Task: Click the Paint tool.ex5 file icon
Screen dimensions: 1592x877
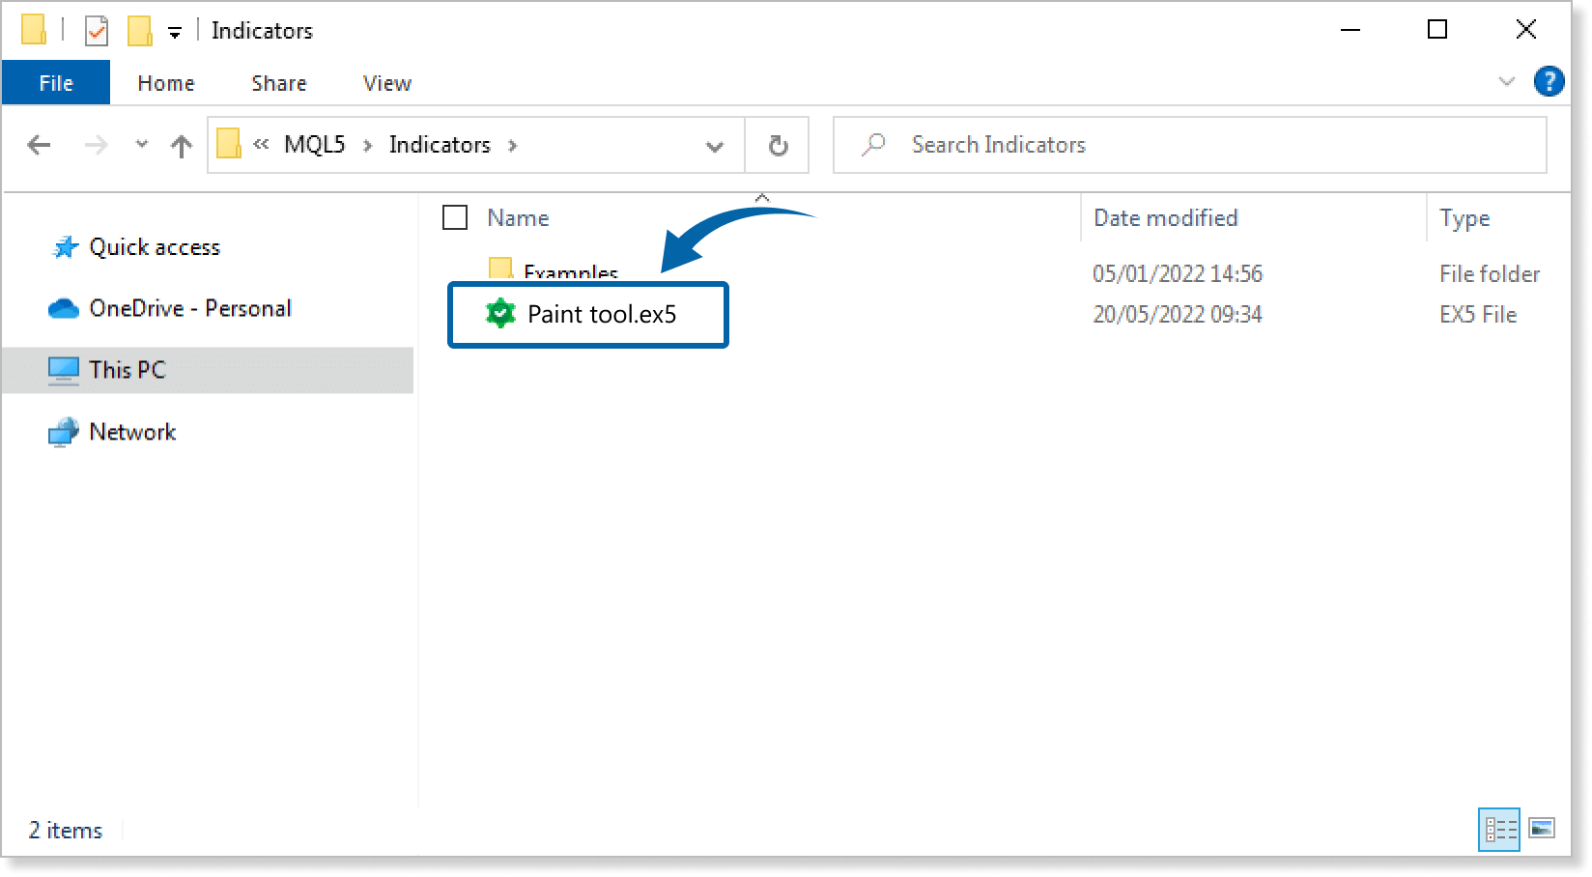Action: pos(500,314)
